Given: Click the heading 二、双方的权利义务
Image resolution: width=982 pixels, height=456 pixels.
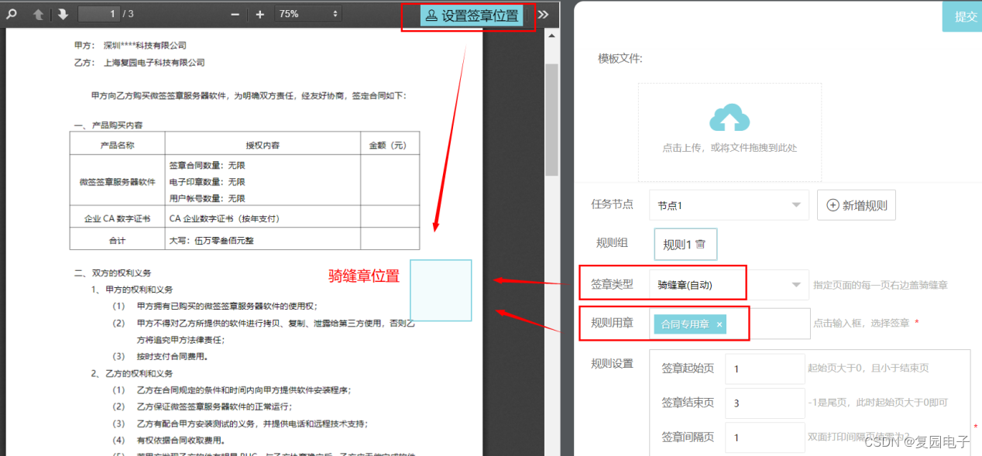Looking at the screenshot, I should pyautogui.click(x=113, y=273).
